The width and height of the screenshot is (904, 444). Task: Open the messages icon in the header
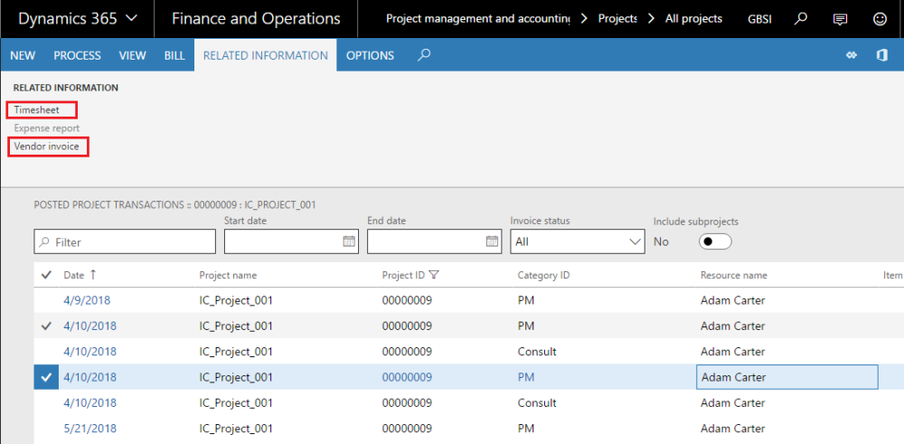click(x=840, y=19)
